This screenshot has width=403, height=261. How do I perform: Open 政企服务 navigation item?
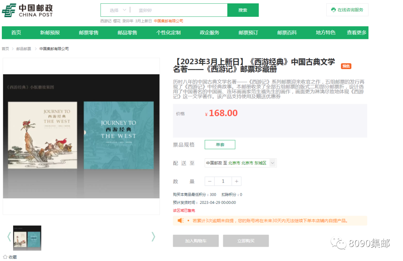[x=209, y=32]
